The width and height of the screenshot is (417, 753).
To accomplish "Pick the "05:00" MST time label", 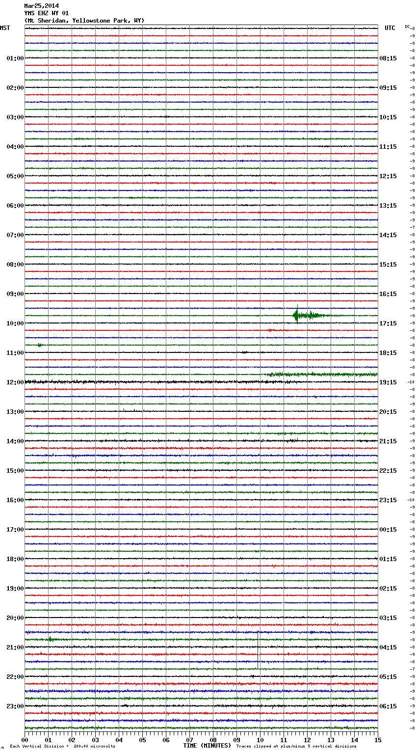I will coord(15,176).
